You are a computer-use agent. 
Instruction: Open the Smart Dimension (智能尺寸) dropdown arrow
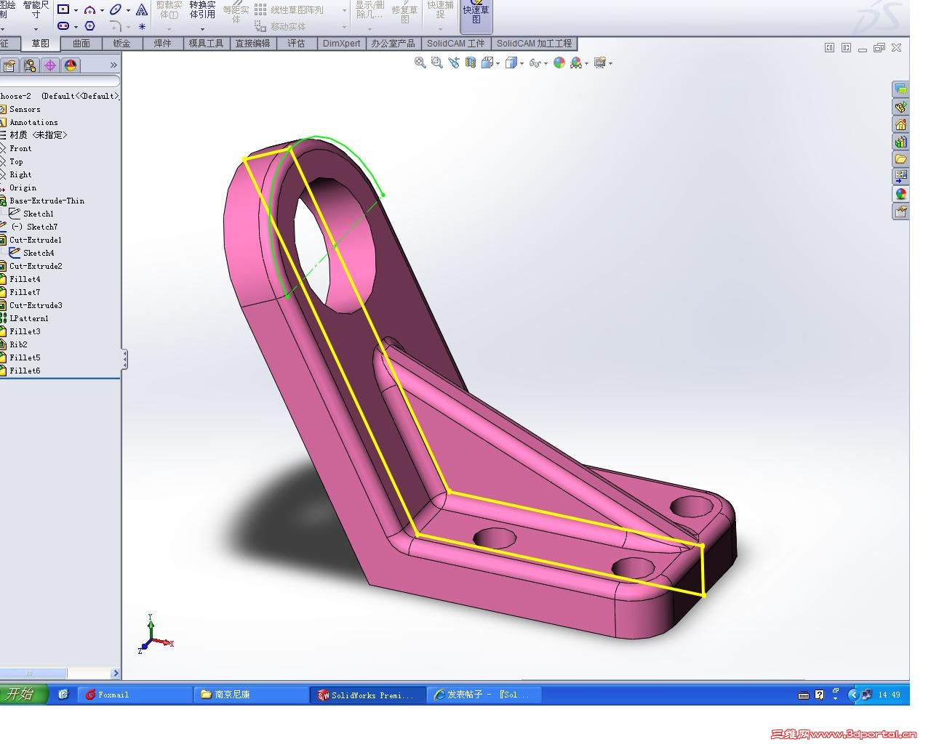[x=36, y=30]
